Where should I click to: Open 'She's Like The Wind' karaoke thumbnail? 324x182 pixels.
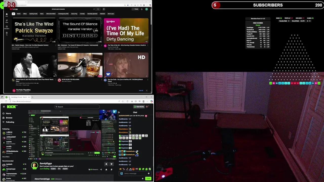34,31
